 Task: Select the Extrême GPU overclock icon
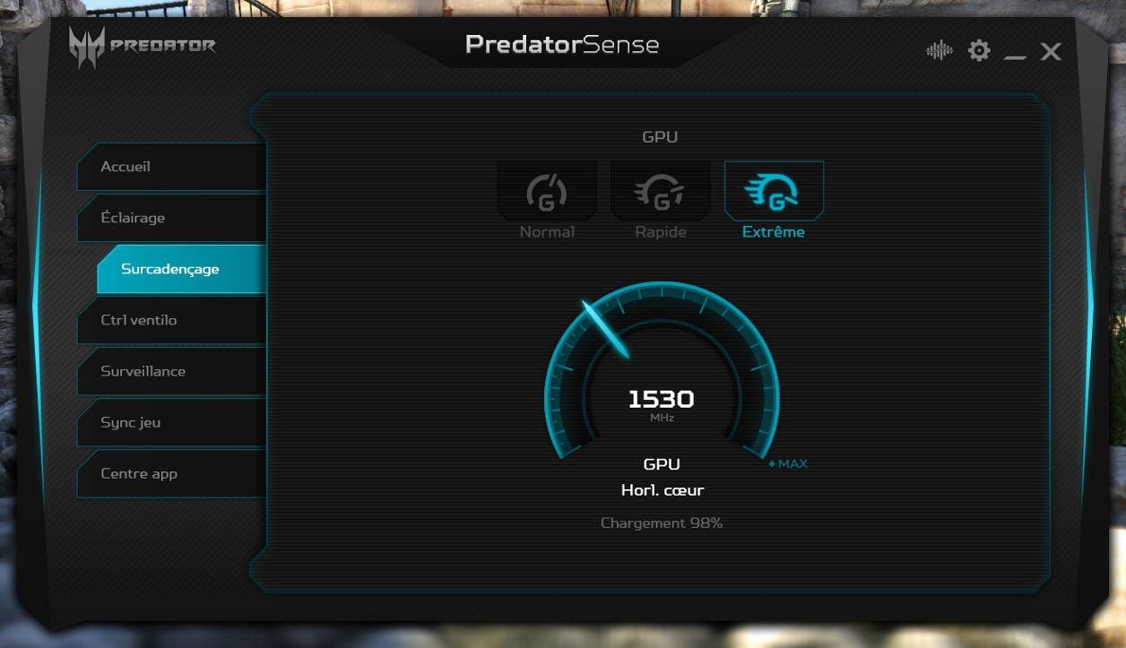point(774,191)
